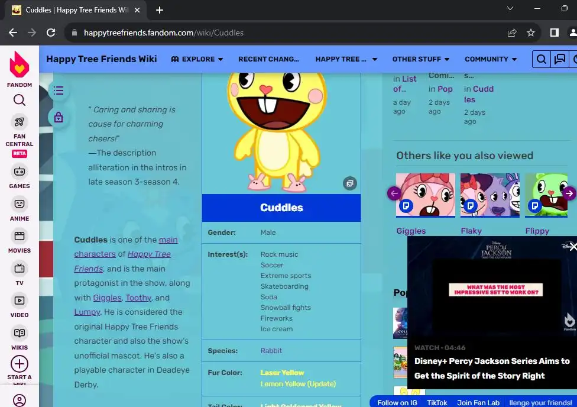
Task: Open Recent Changes in wiki navigation
Action: (x=268, y=59)
